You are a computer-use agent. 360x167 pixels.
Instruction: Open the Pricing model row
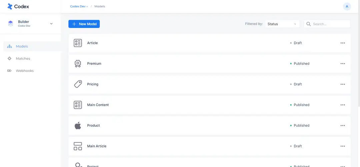pyautogui.click(x=209, y=84)
